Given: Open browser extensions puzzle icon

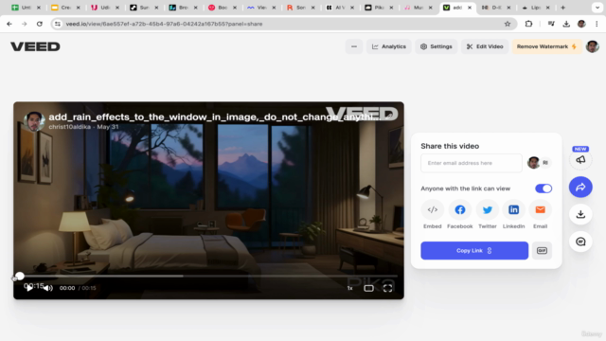Looking at the screenshot, I should tap(528, 24).
